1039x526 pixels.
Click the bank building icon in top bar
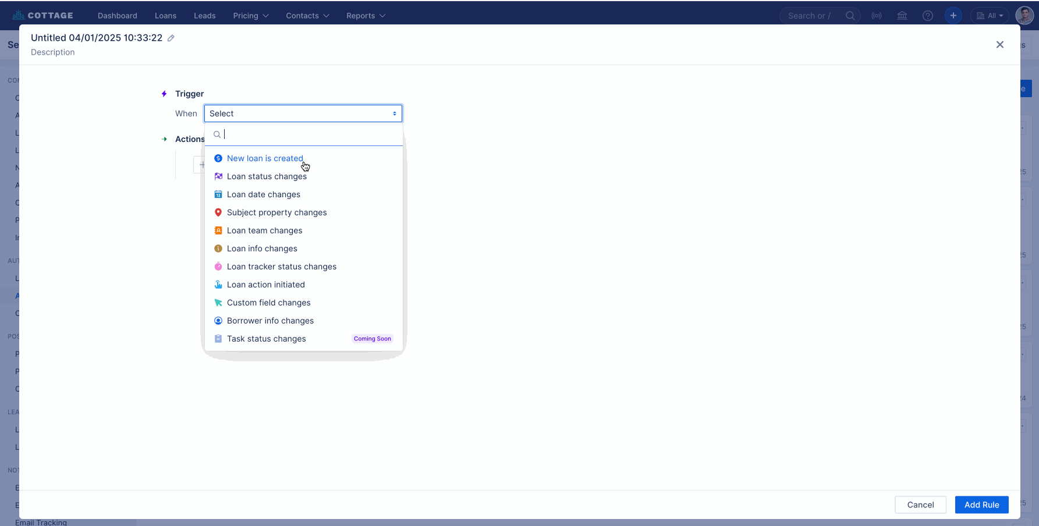pyautogui.click(x=902, y=16)
